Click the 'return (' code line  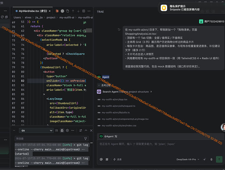(37, 26)
